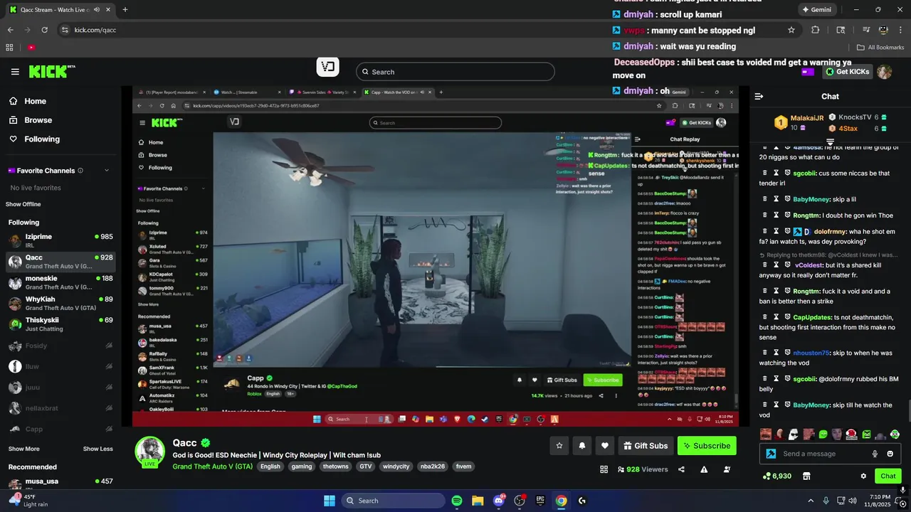Open Iziprime channel in Following list
The width and height of the screenshot is (911, 512).
click(60, 240)
